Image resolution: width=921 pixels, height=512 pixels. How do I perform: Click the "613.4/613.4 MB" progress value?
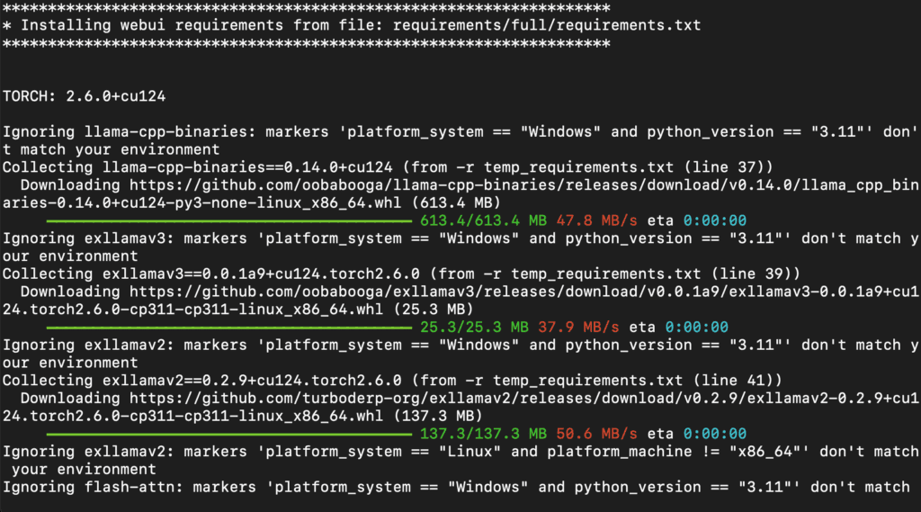[x=483, y=220]
